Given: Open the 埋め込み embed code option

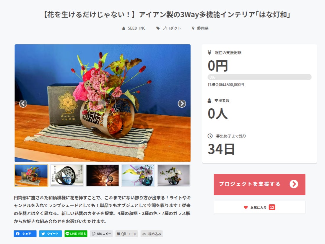Looking at the screenshot, I should click(152, 234).
